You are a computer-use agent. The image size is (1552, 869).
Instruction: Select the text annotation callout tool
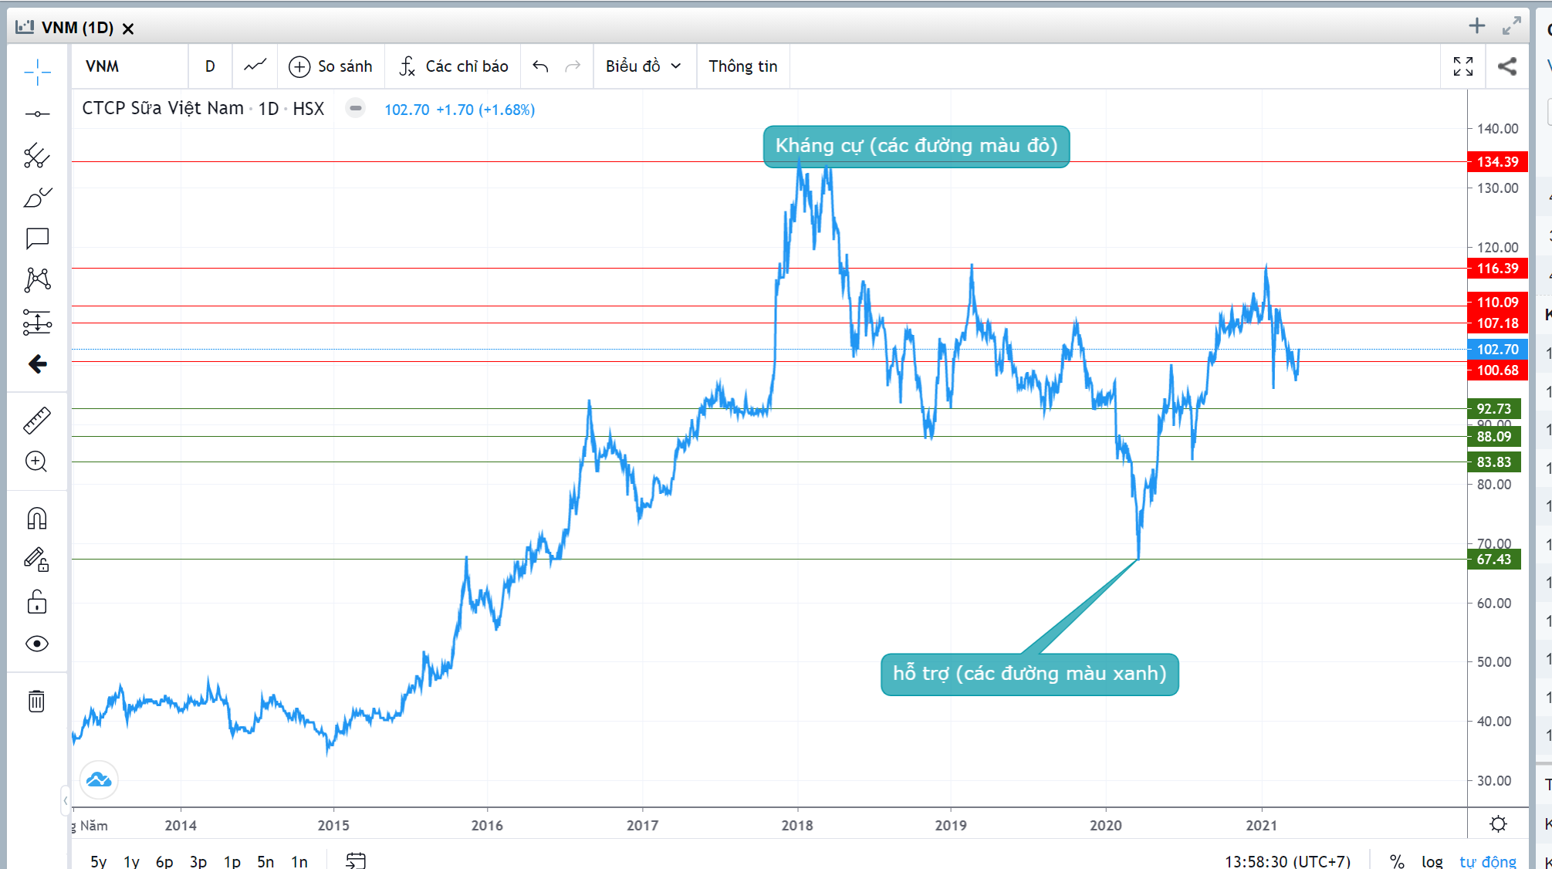[x=37, y=238]
